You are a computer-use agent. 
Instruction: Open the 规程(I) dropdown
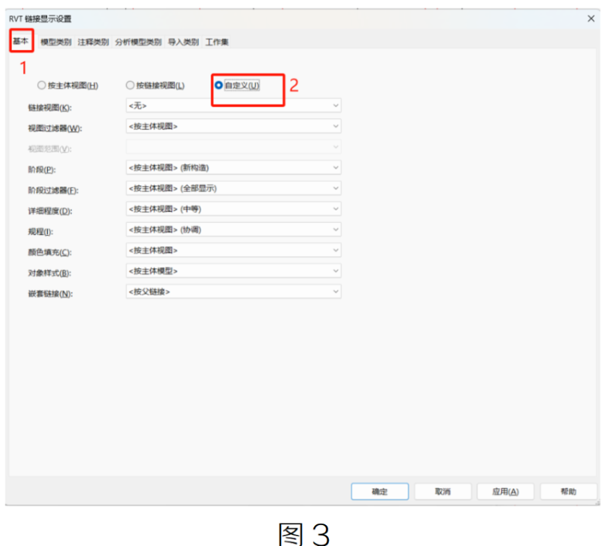point(234,230)
